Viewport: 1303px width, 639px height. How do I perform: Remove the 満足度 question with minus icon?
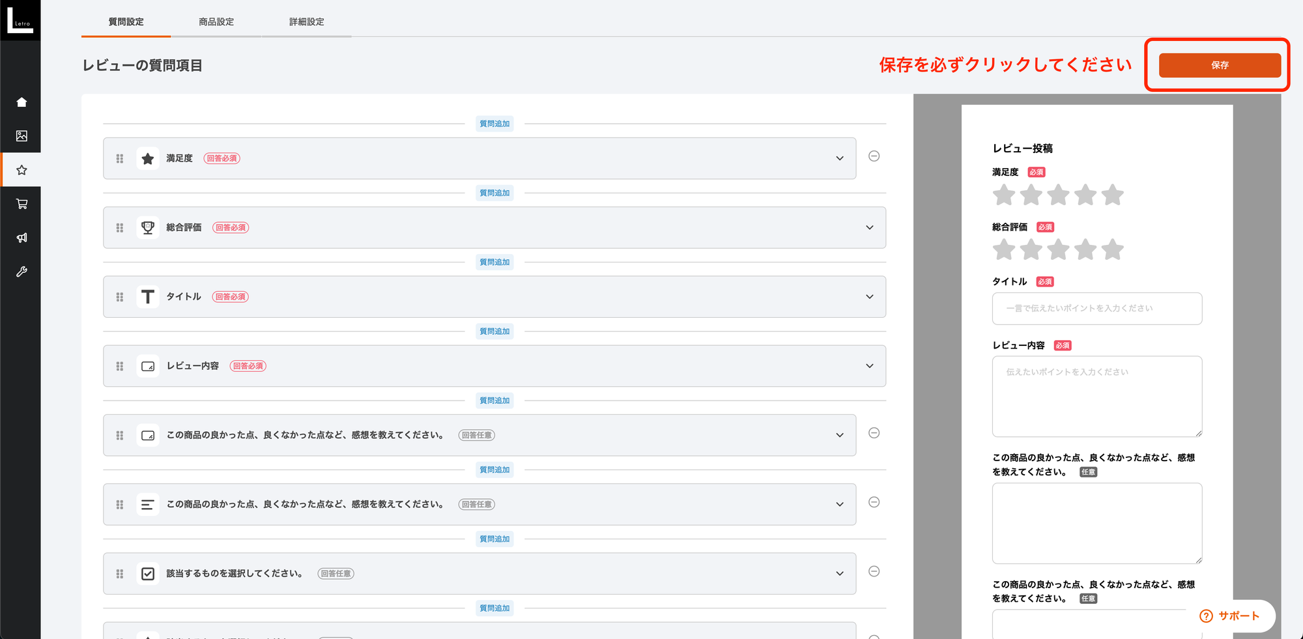click(x=874, y=156)
